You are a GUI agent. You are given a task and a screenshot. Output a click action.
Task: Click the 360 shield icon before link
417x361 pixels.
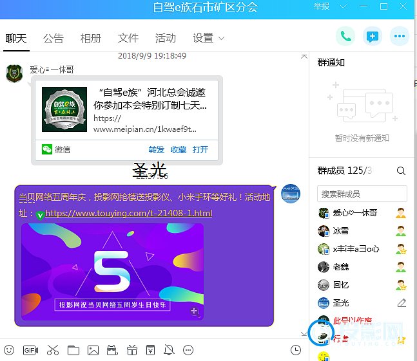click(x=40, y=215)
